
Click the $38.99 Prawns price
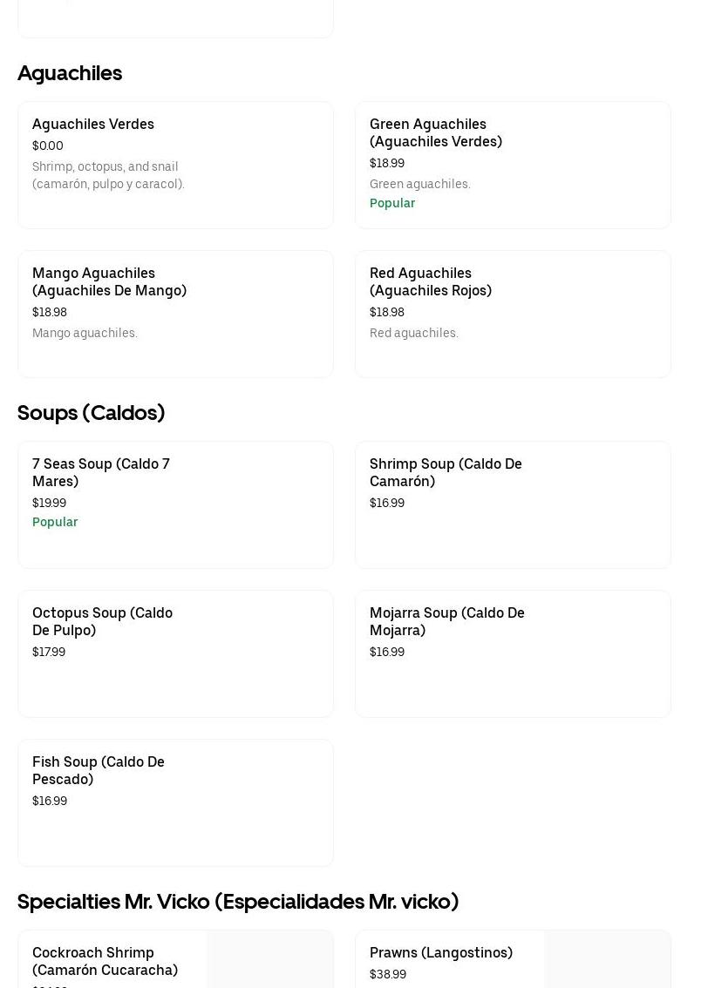(387, 974)
